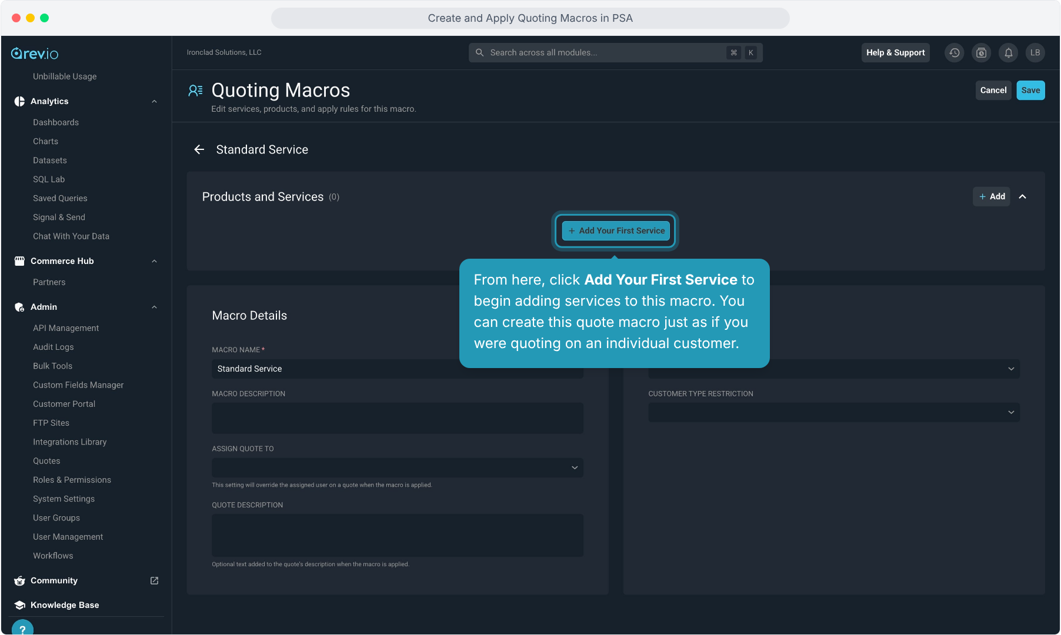
Task: Click the Commerce Hub storefront icon
Action: [19, 261]
